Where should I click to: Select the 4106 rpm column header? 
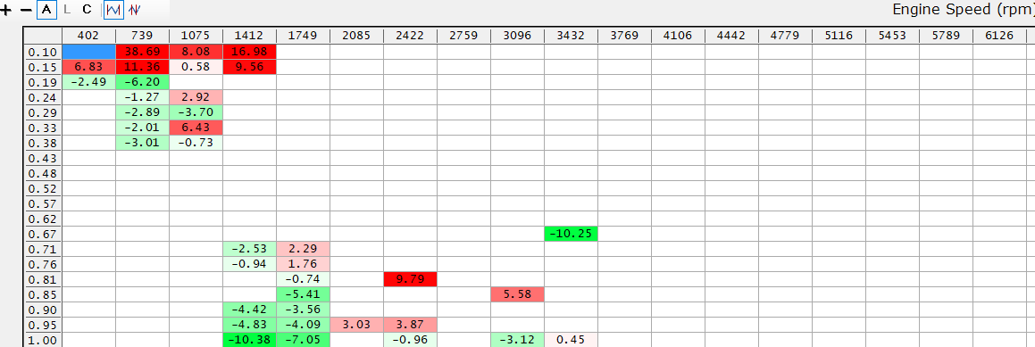pyautogui.click(x=678, y=36)
